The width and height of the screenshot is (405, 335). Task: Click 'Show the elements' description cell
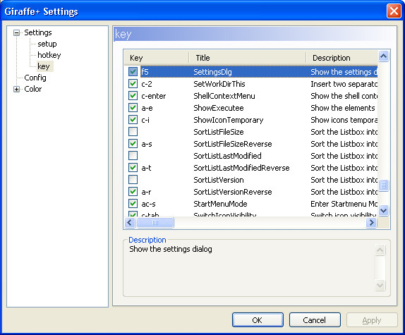[342, 108]
